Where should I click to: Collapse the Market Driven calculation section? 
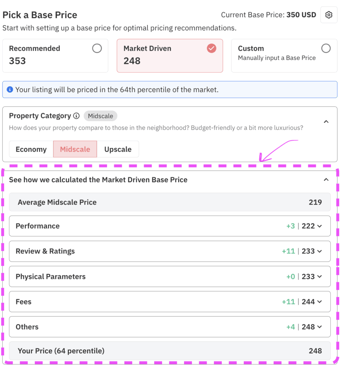tap(326, 179)
